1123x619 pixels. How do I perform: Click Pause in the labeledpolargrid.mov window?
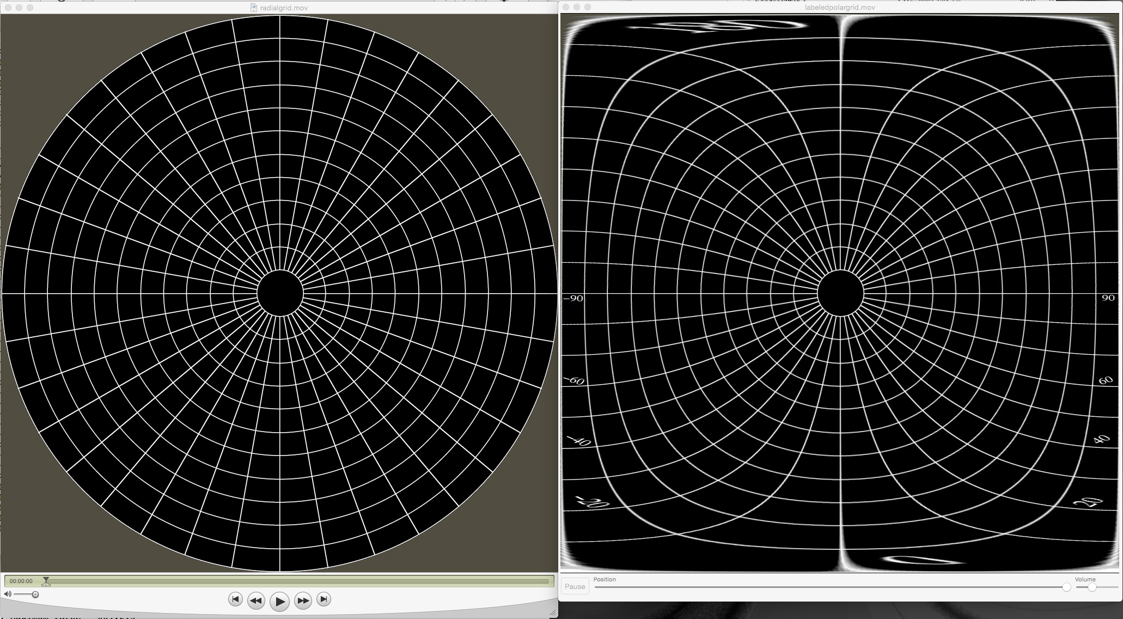coord(575,586)
